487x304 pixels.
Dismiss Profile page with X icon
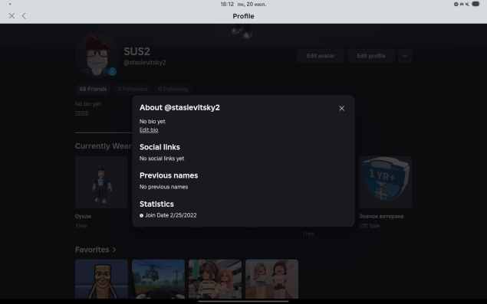[x=12, y=16]
